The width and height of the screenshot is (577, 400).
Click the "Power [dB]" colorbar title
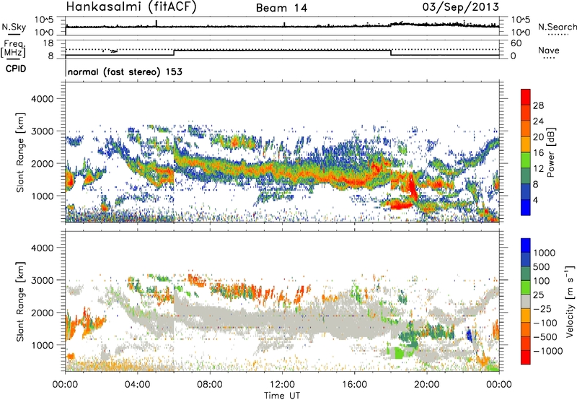pyautogui.click(x=550, y=152)
